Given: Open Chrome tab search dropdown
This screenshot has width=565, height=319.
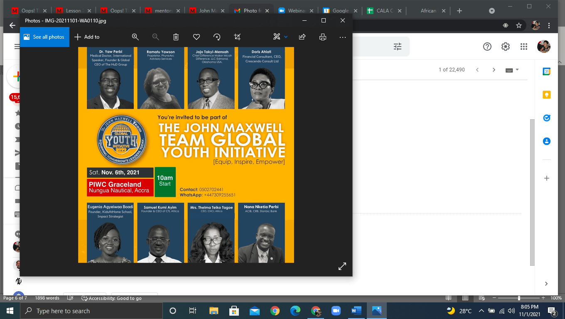Looking at the screenshot, I should point(492,11).
